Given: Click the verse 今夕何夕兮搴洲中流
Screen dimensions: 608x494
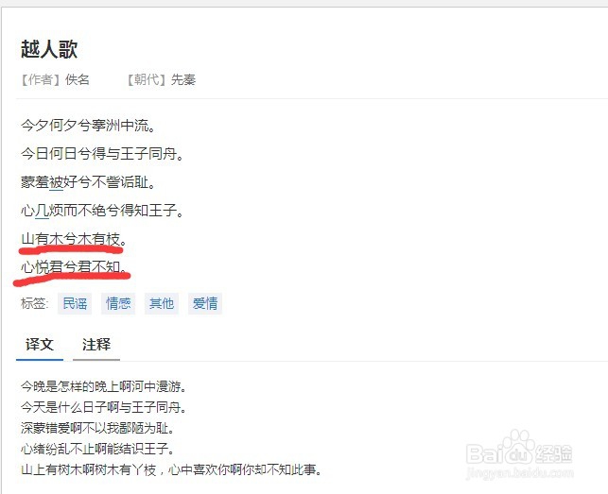Looking at the screenshot, I should click(x=88, y=126).
